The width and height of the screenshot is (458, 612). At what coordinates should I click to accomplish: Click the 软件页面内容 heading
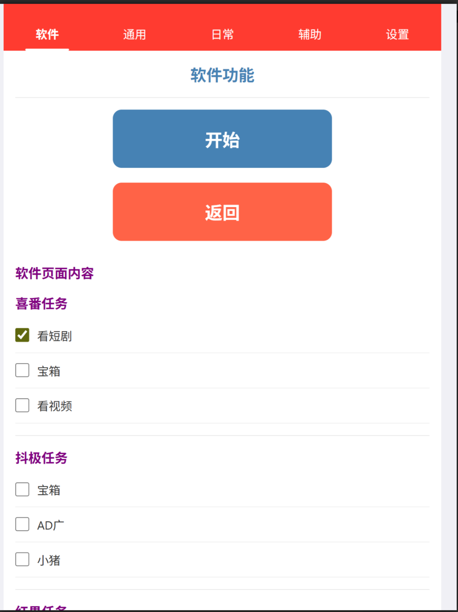54,273
